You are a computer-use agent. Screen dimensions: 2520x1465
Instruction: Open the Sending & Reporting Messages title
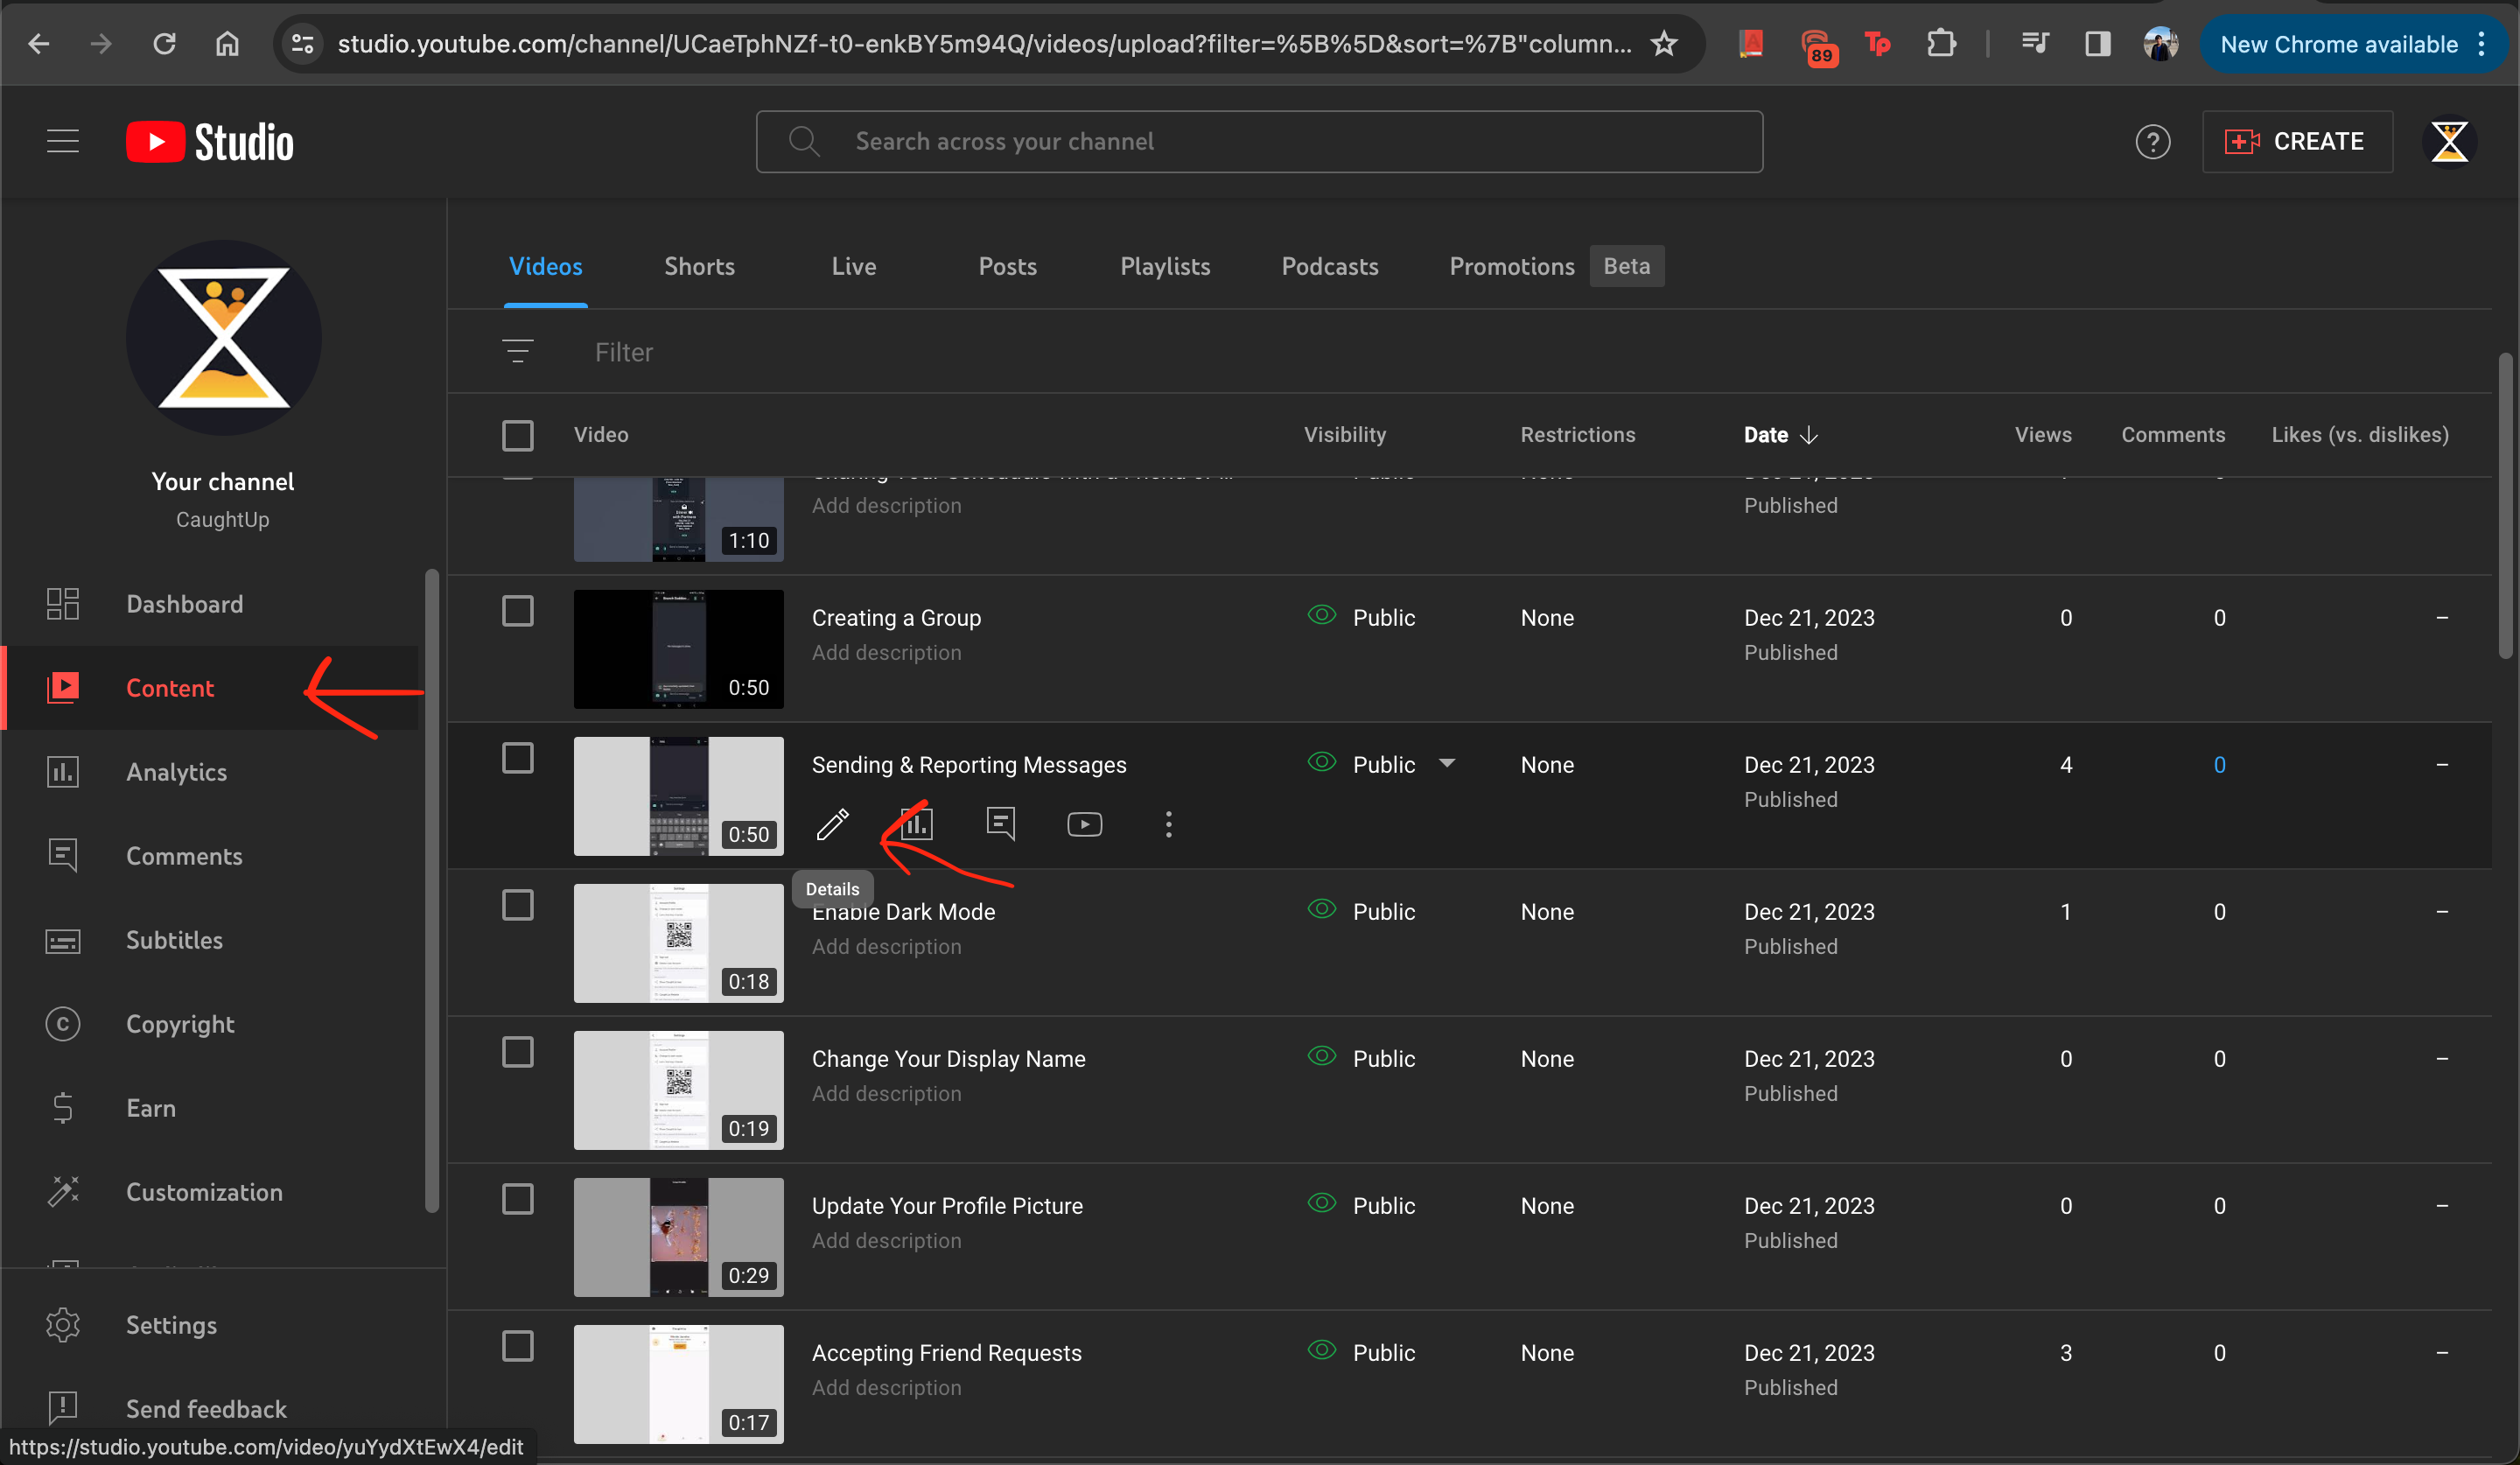(968, 765)
